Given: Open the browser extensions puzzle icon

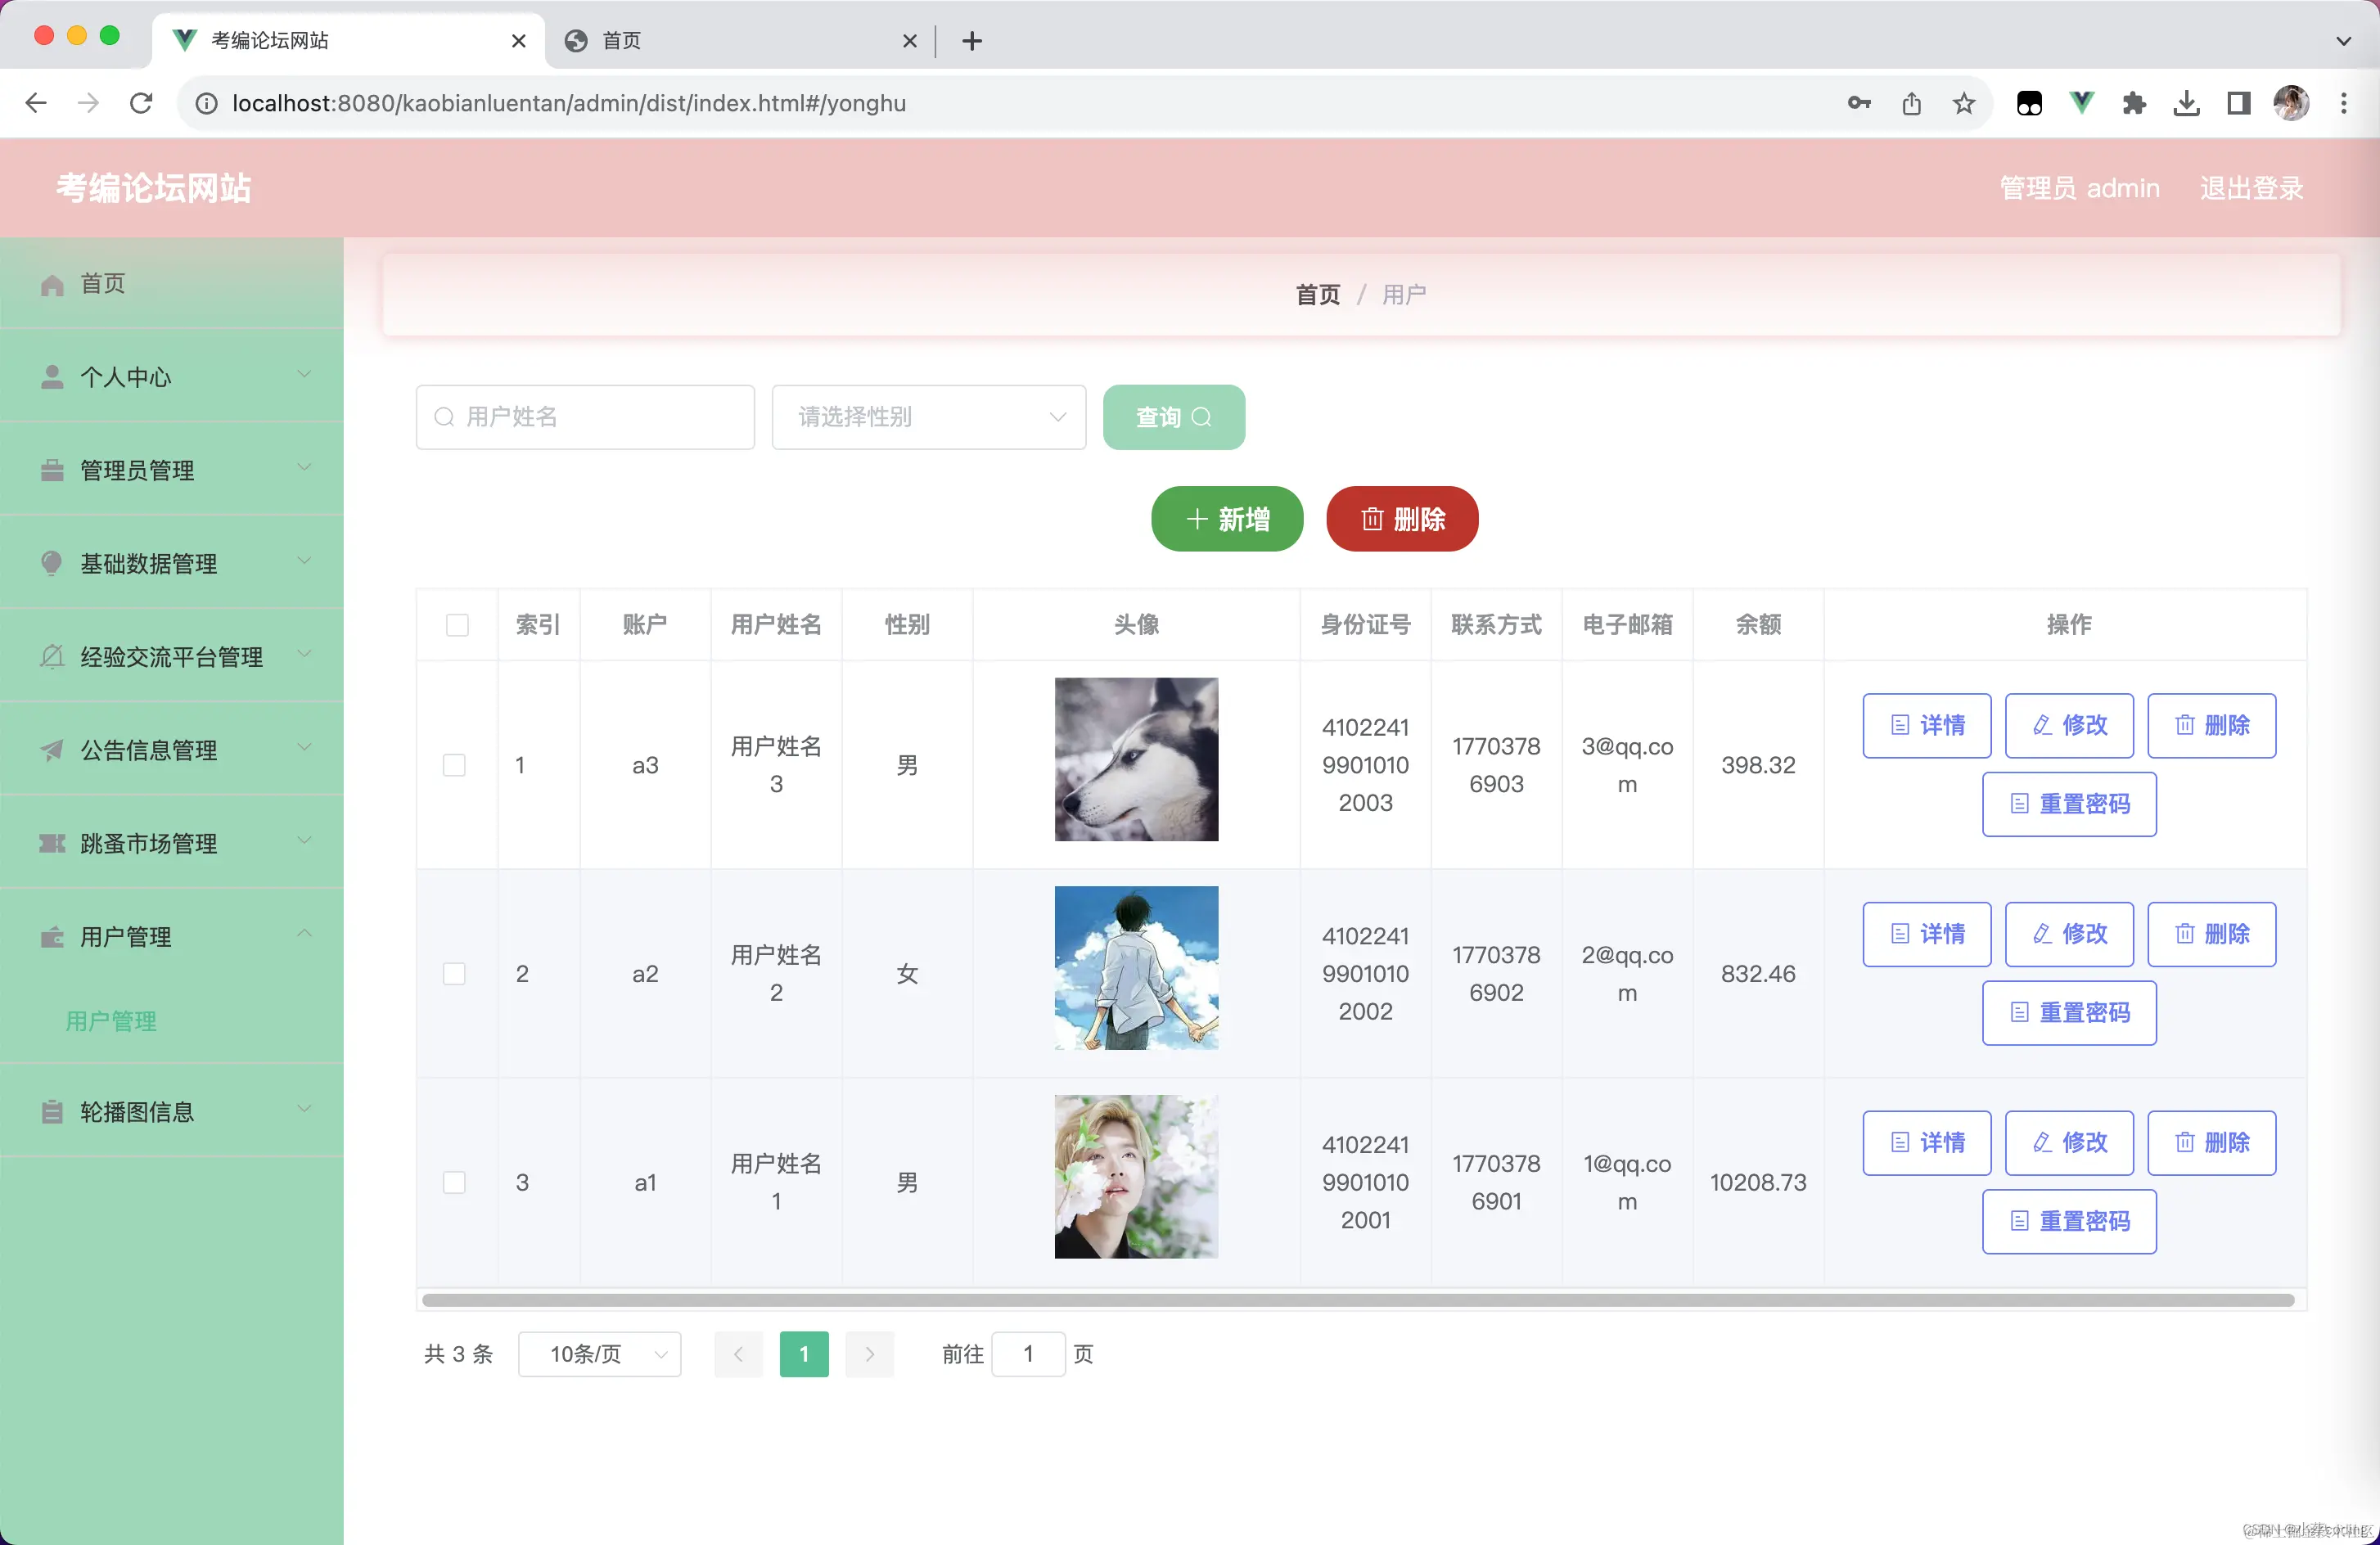Looking at the screenshot, I should 2134,103.
